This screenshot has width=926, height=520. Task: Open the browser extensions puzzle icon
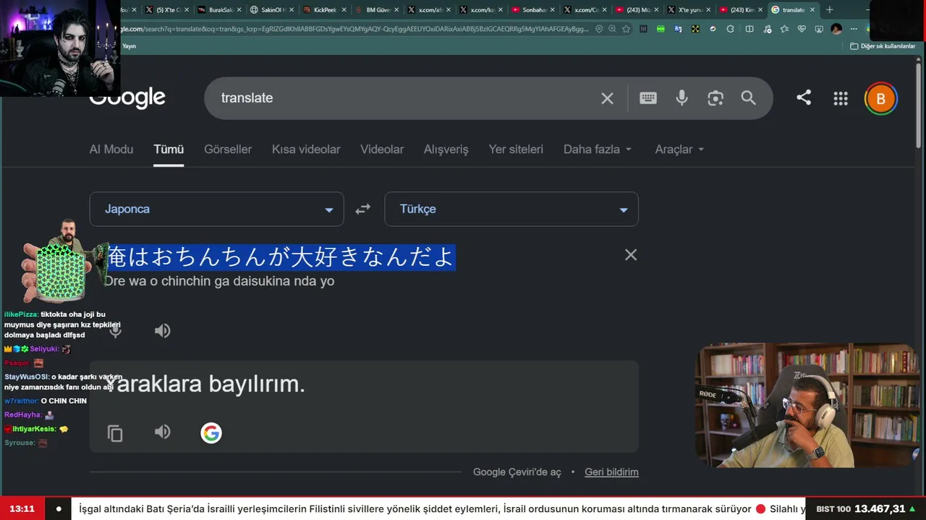(x=730, y=29)
